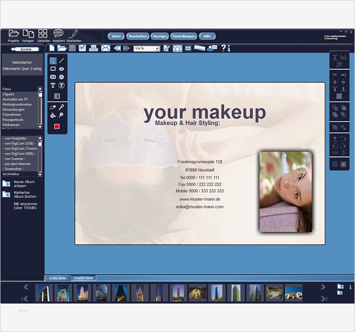
Task: Click the printer icon in toolbar
Action: [93, 48]
